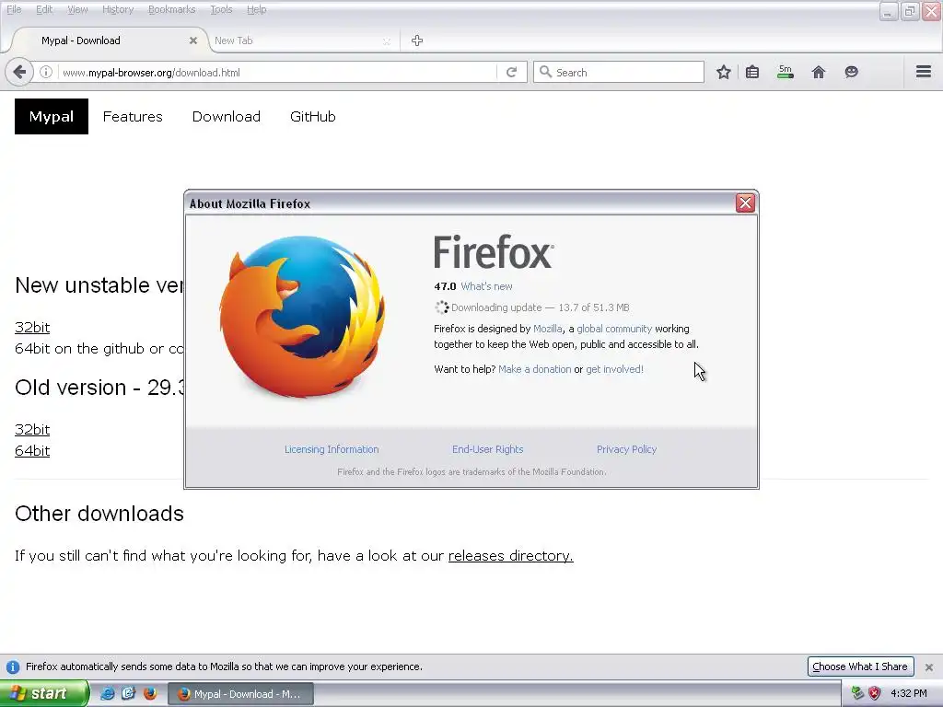The width and height of the screenshot is (943, 707).
Task: Launch Firefox from quick launch bar
Action: click(150, 693)
